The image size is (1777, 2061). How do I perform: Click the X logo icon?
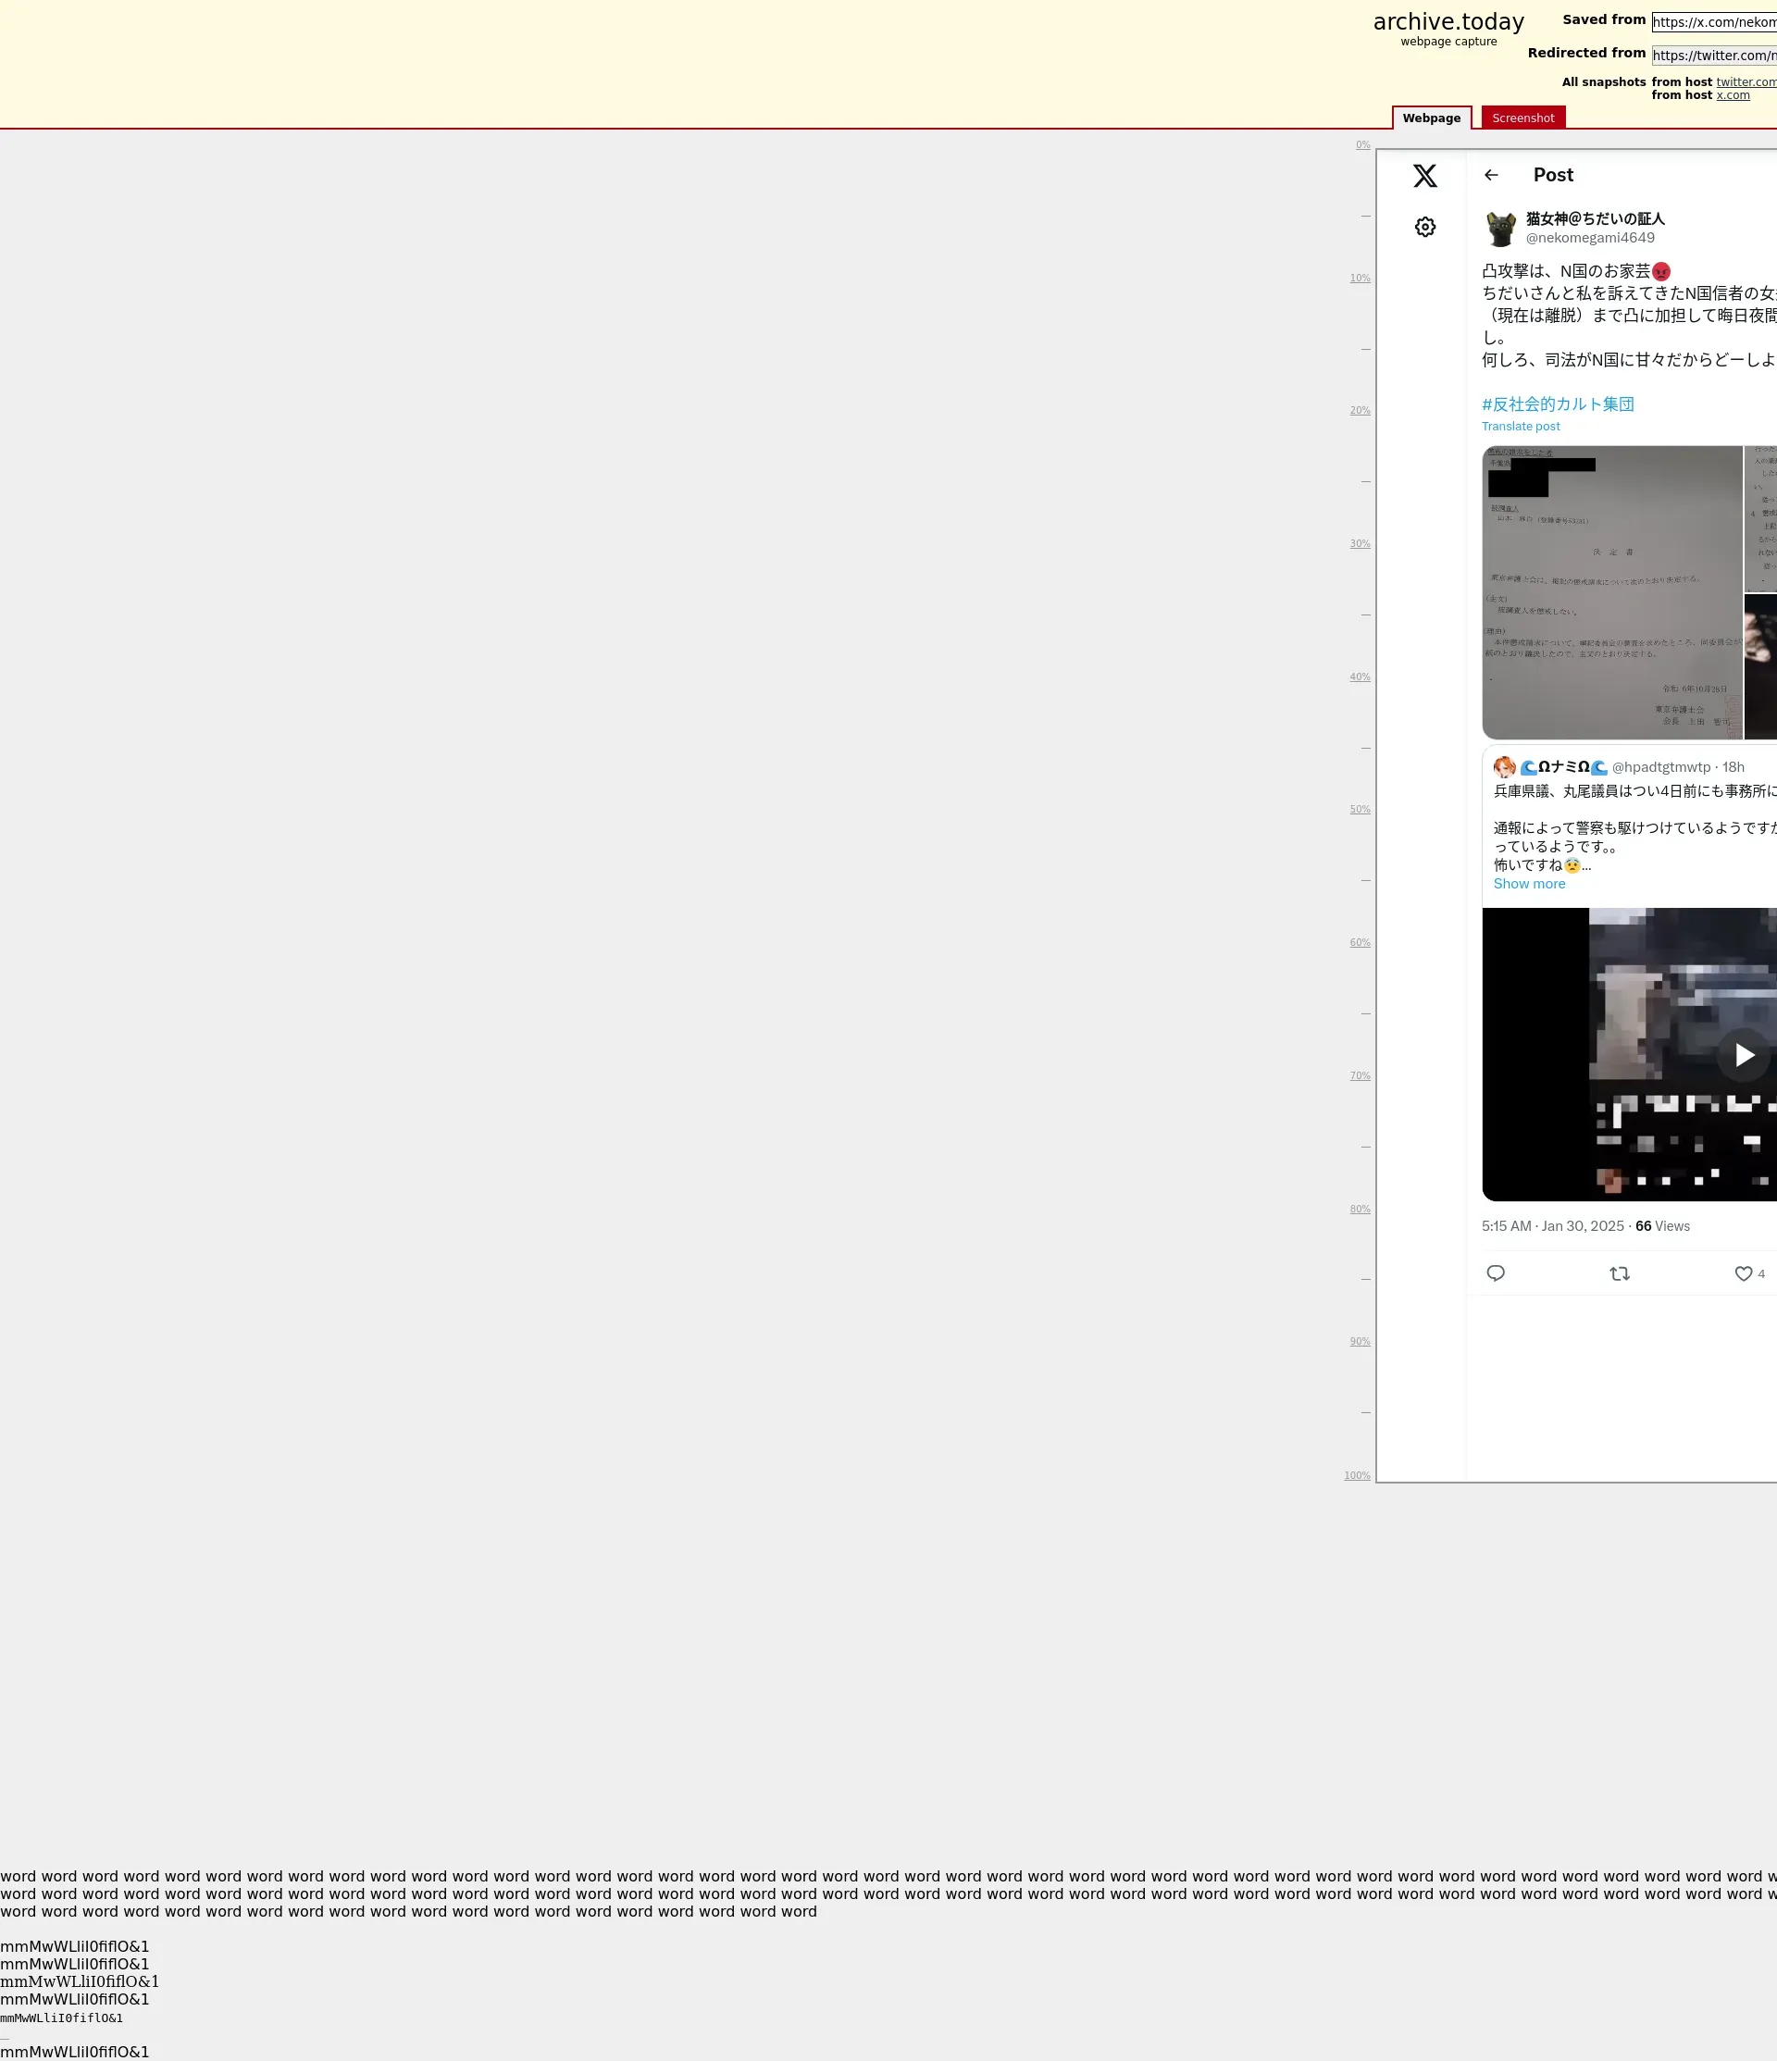click(x=1424, y=176)
